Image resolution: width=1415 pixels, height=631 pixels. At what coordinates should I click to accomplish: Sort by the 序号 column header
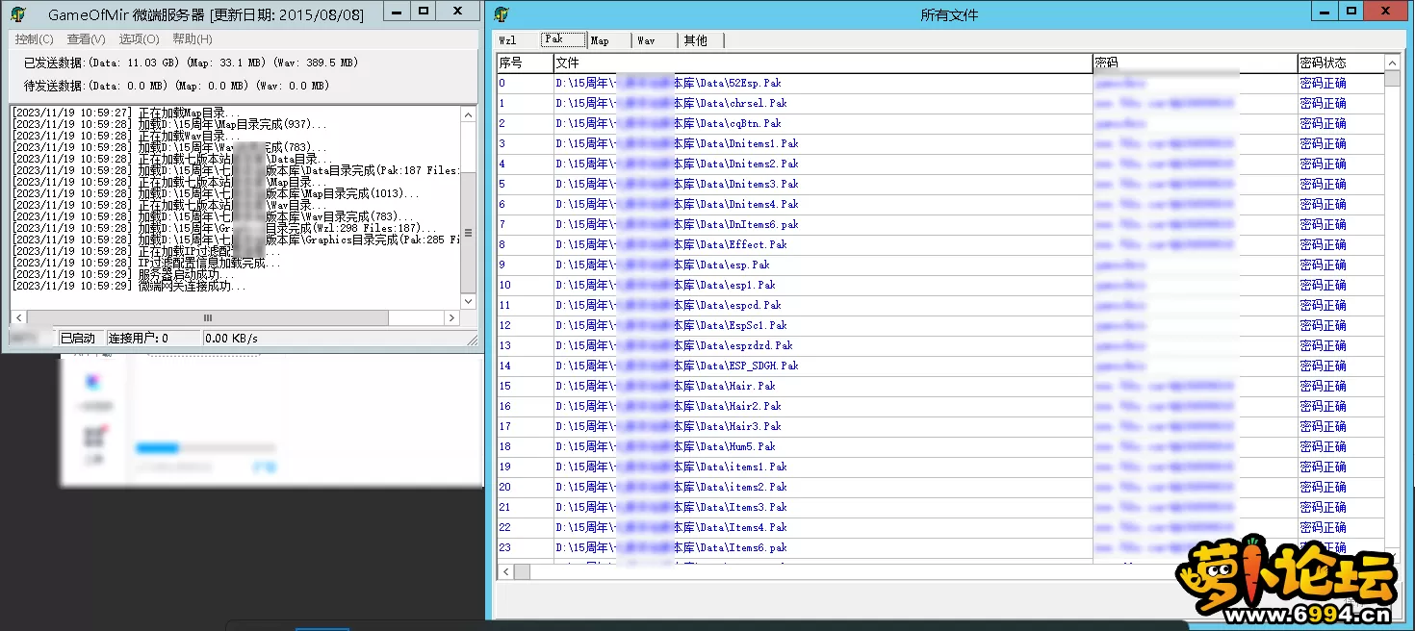click(x=525, y=63)
